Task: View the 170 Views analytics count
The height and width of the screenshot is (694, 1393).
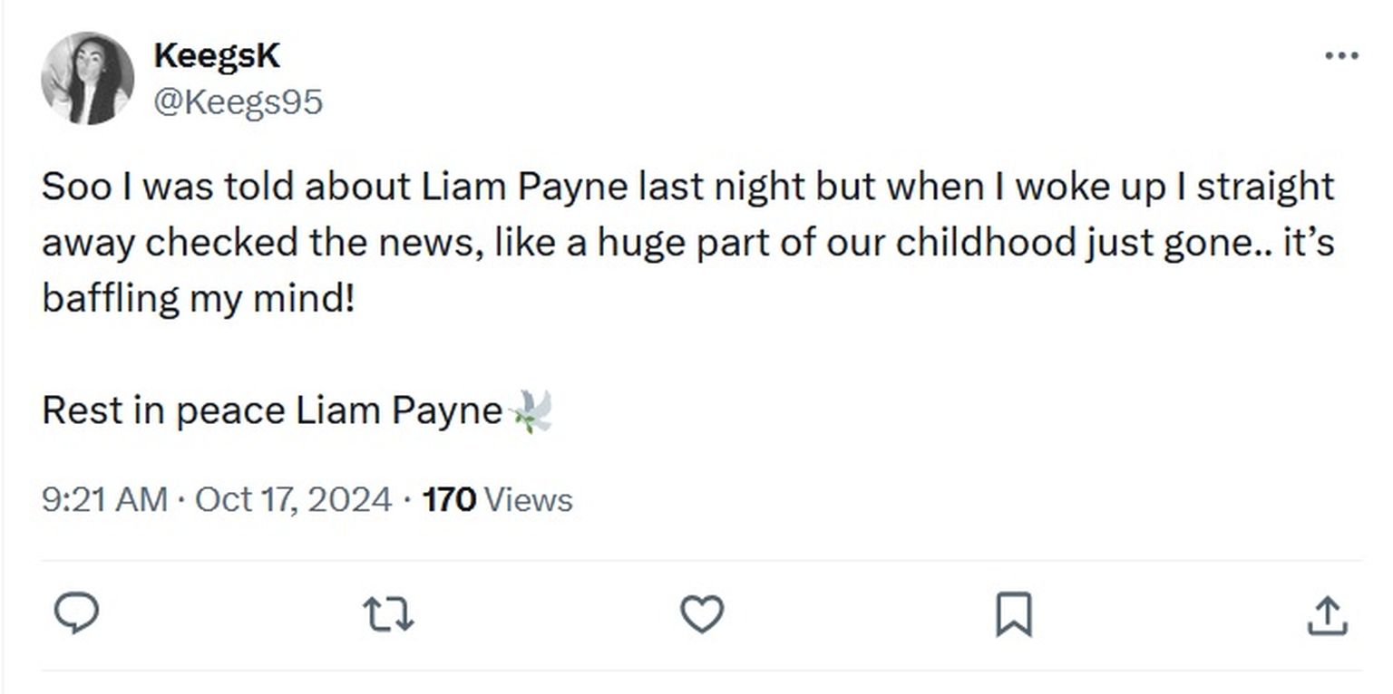Action: tap(497, 500)
